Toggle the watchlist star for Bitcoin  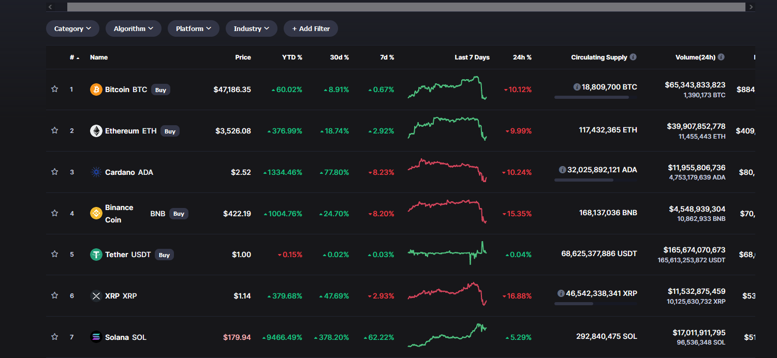pyautogui.click(x=54, y=89)
